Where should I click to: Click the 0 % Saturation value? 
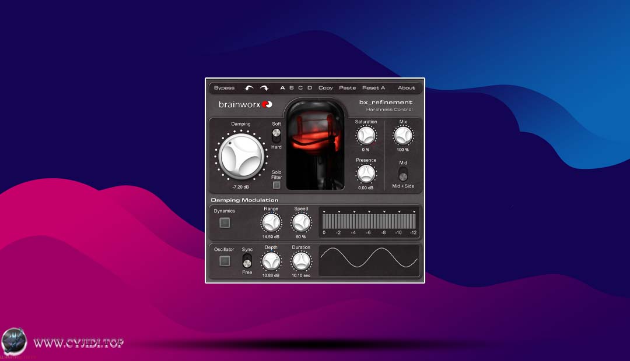click(x=366, y=150)
